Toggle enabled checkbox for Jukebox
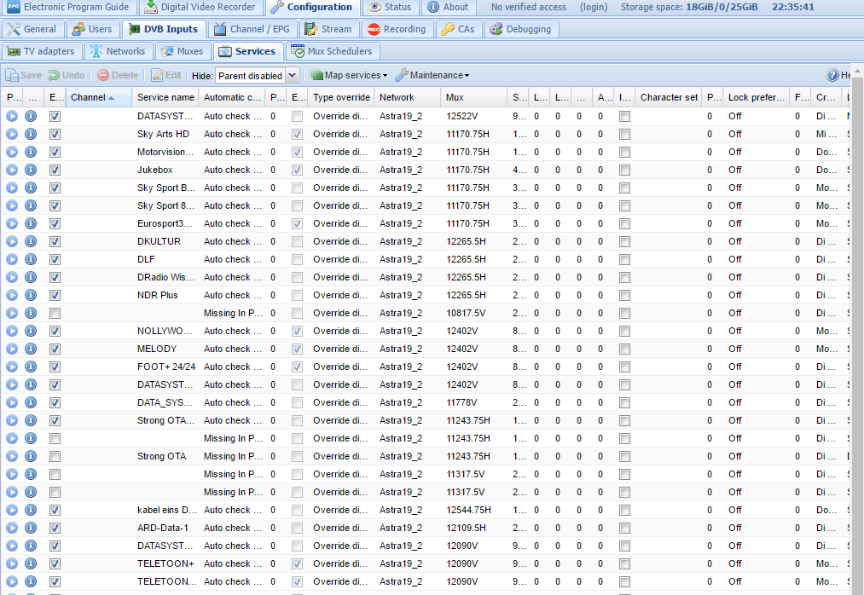The height and width of the screenshot is (595, 864). click(x=55, y=170)
